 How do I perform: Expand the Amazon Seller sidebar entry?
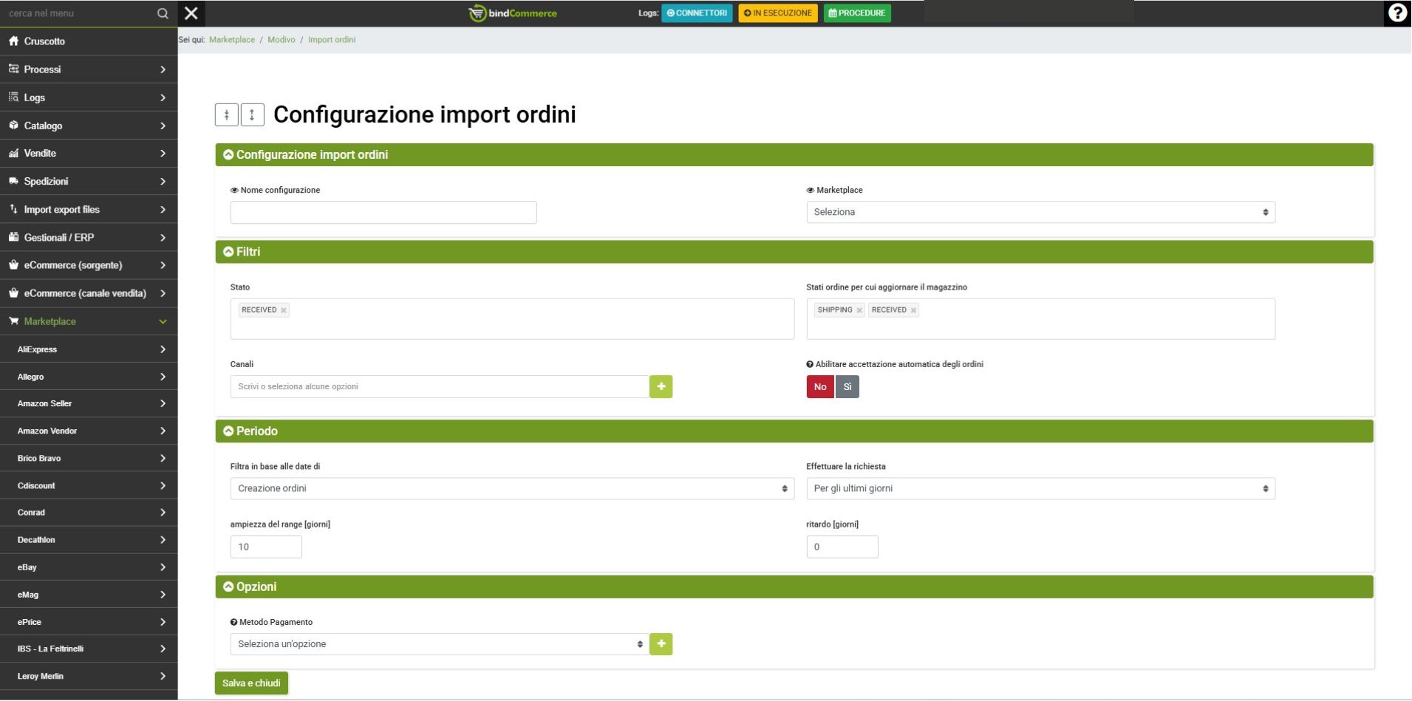pos(89,403)
